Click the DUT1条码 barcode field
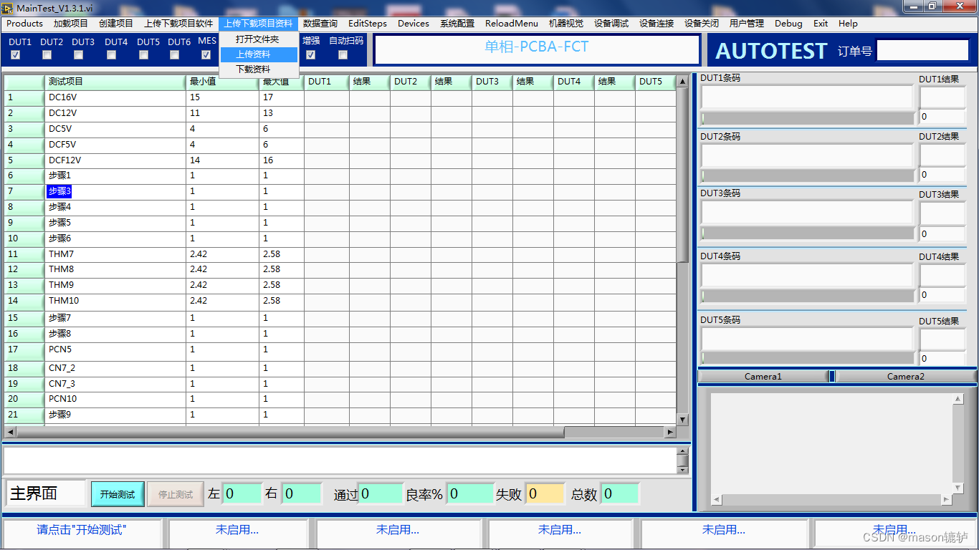Screen dimensions: 979x550 (x=807, y=97)
